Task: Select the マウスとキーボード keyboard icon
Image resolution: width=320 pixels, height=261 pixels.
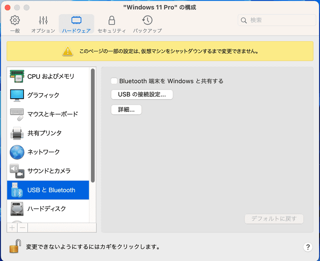Action: [x=17, y=114]
